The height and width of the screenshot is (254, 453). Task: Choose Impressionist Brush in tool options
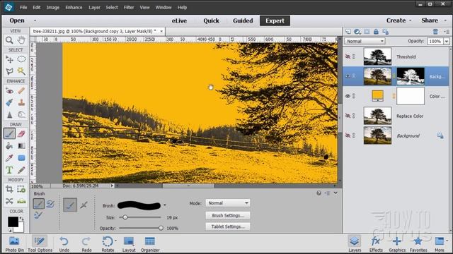pos(50,204)
